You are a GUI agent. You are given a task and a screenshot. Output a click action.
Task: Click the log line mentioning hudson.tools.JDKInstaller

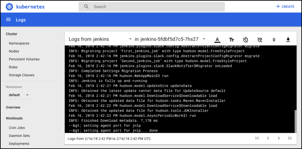click(x=138, y=111)
